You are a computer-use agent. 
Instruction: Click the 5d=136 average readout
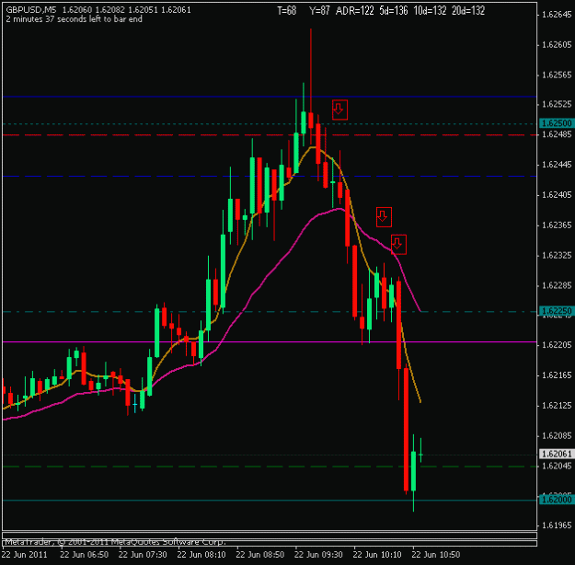394,11
